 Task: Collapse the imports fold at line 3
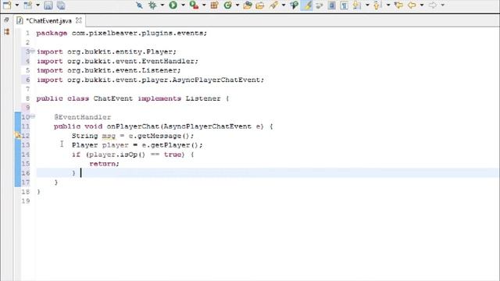coord(33,51)
